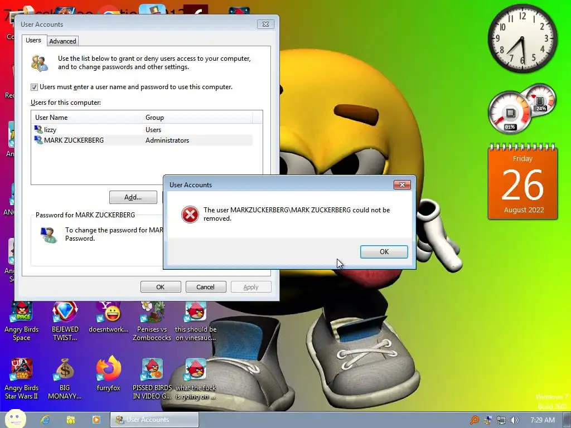Open Angry Birds Star Wars II icon
The height and width of the screenshot is (428, 571).
click(x=22, y=379)
